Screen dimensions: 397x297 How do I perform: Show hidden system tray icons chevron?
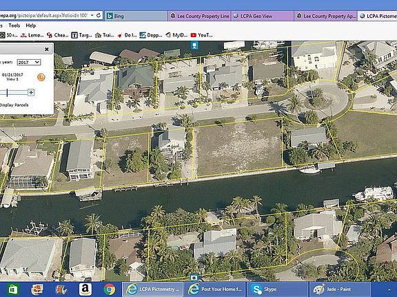pos(389,289)
